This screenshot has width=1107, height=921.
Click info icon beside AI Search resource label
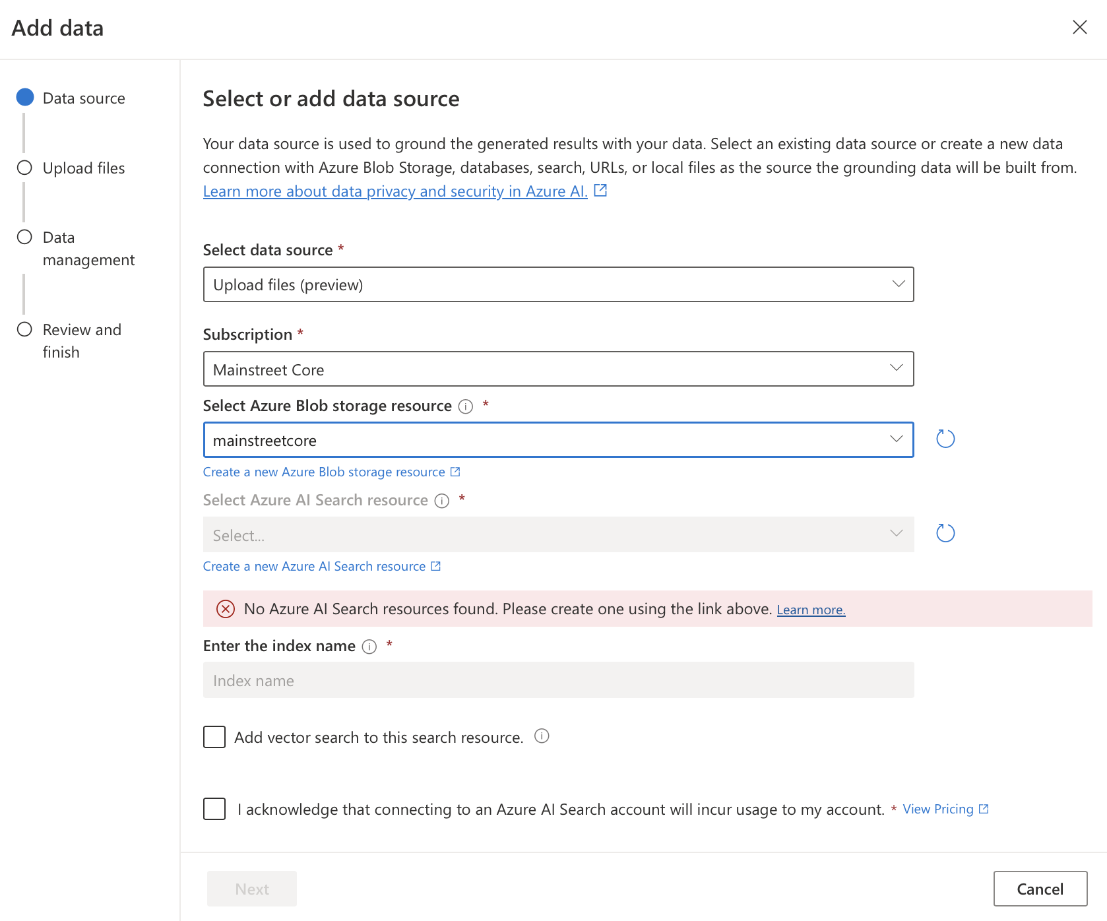click(x=442, y=501)
